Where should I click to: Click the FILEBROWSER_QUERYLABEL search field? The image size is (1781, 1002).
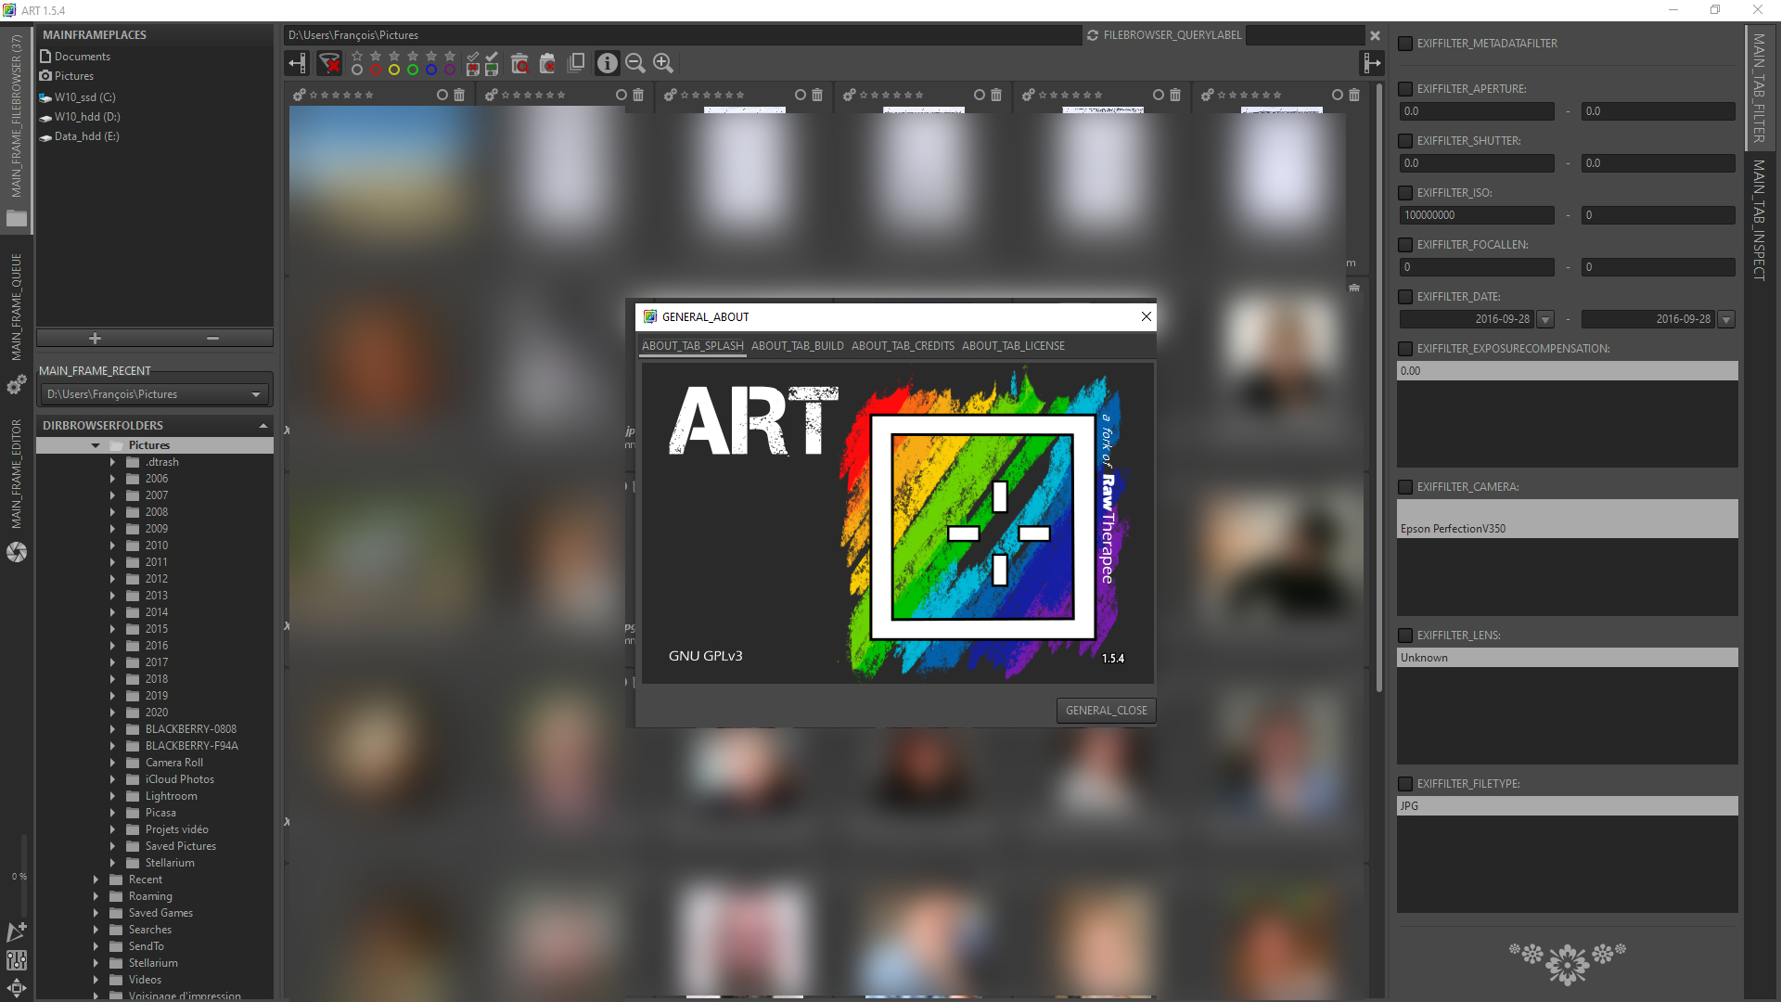click(1304, 35)
